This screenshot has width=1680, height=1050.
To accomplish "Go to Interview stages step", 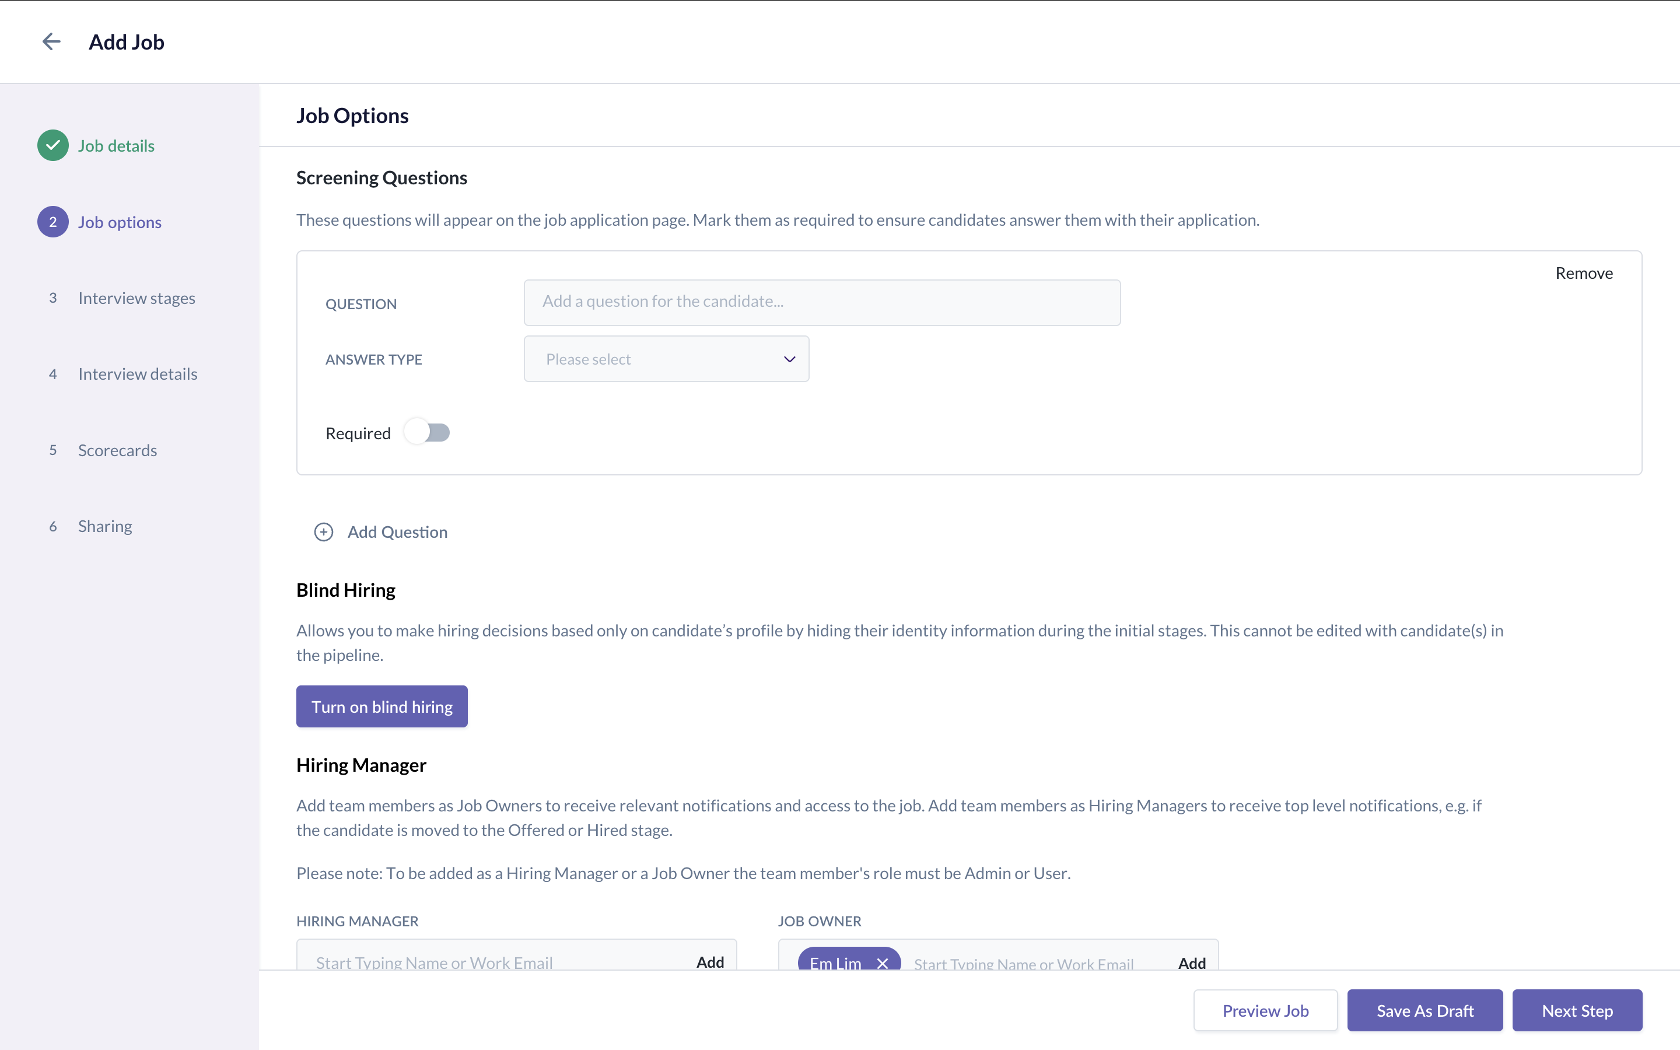I will (136, 298).
